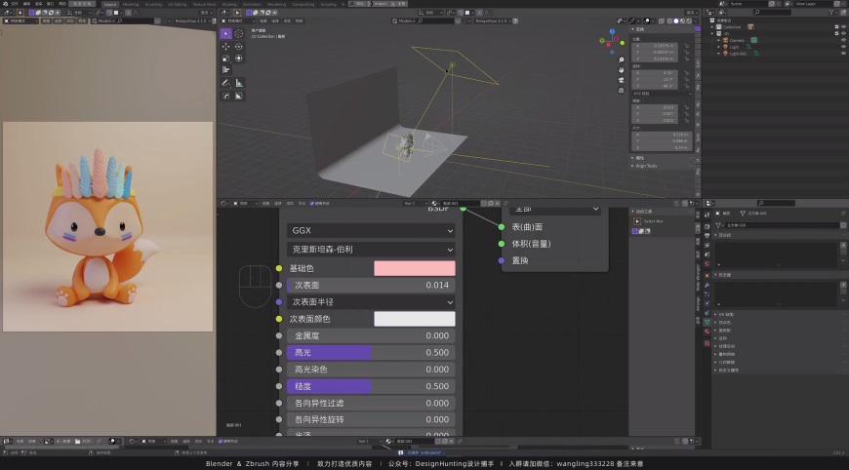Select the Camera object in outliner
Viewport: 849px width, 470px height.
point(737,40)
